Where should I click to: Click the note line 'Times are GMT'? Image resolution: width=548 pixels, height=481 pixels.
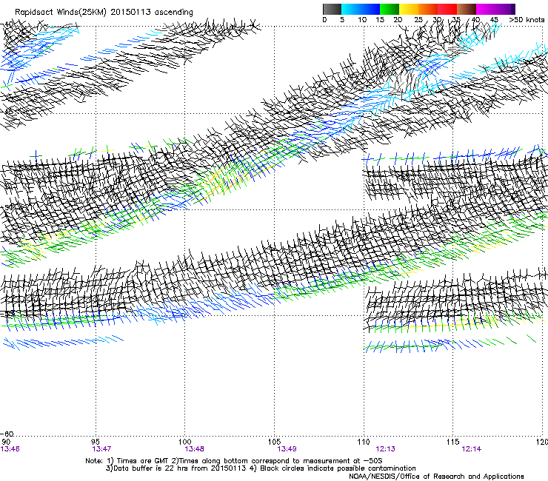pos(234,461)
